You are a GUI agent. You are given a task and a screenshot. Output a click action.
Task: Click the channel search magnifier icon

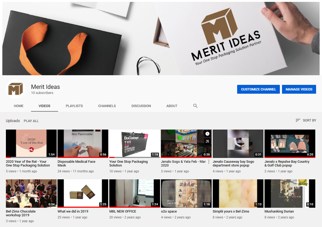click(195, 106)
